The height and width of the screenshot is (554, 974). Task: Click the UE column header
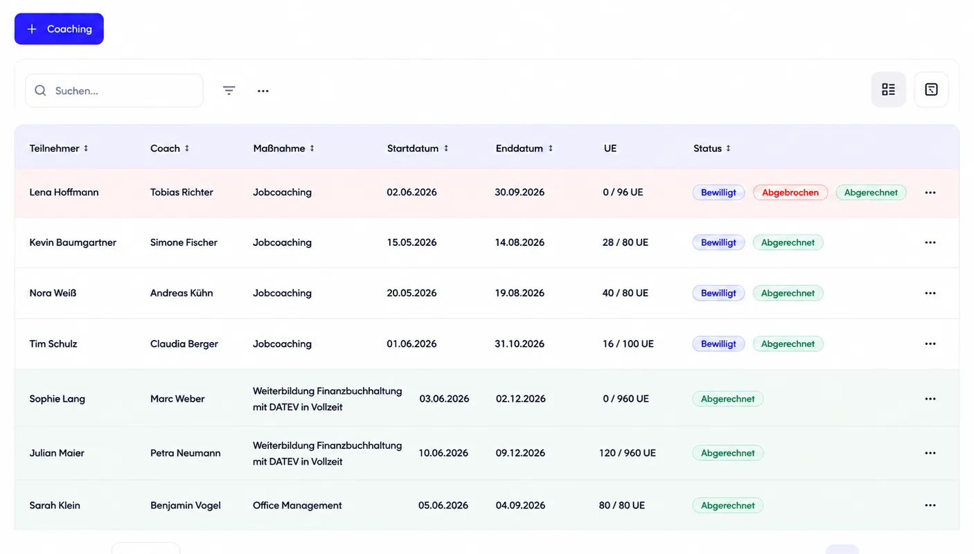pos(610,148)
